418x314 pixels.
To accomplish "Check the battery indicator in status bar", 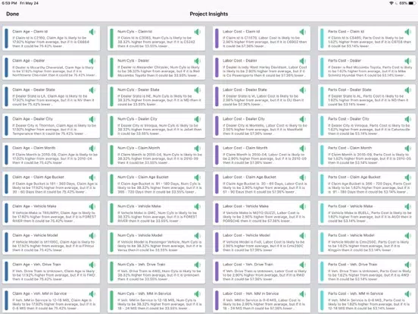I will pos(412,3).
